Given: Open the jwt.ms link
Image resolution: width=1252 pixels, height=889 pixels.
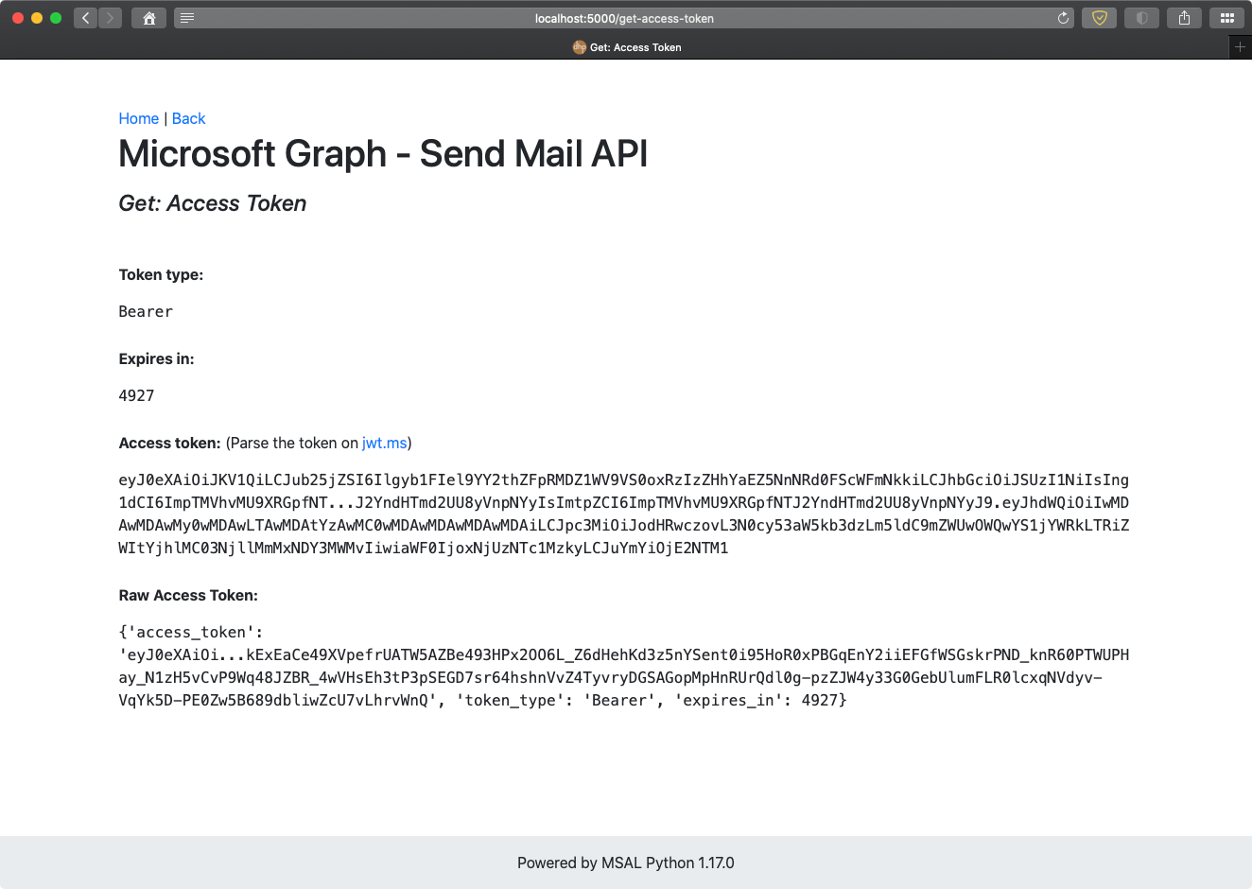Looking at the screenshot, I should [x=384, y=443].
